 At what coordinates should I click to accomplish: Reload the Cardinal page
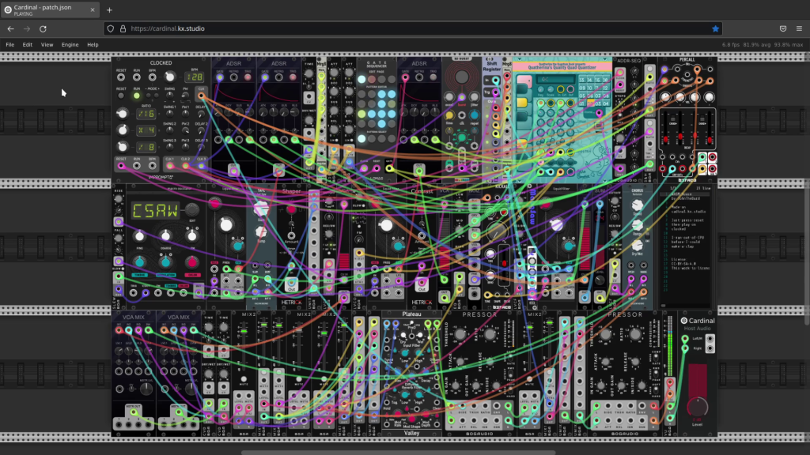[x=43, y=29]
